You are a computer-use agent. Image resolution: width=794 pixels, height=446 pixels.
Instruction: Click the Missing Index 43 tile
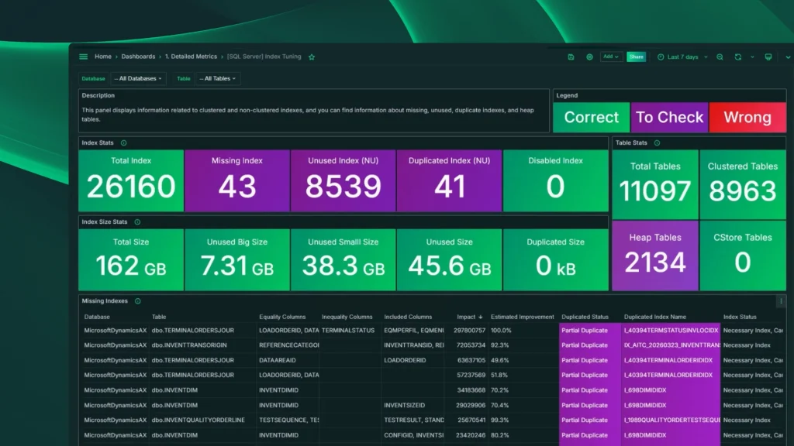237,180
